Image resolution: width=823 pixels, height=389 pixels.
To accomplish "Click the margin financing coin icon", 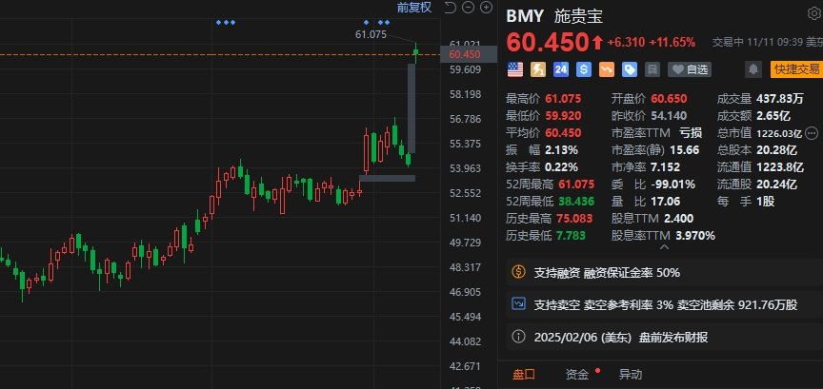I will (518, 272).
